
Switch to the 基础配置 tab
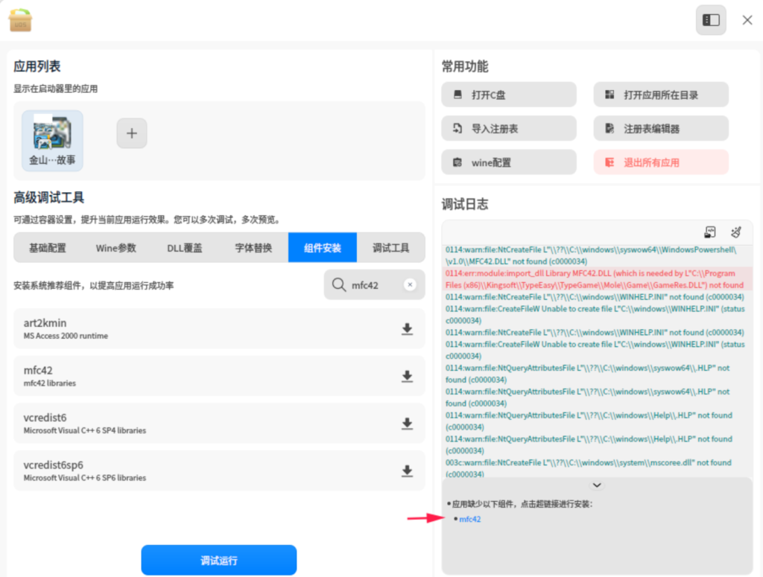[x=48, y=248]
